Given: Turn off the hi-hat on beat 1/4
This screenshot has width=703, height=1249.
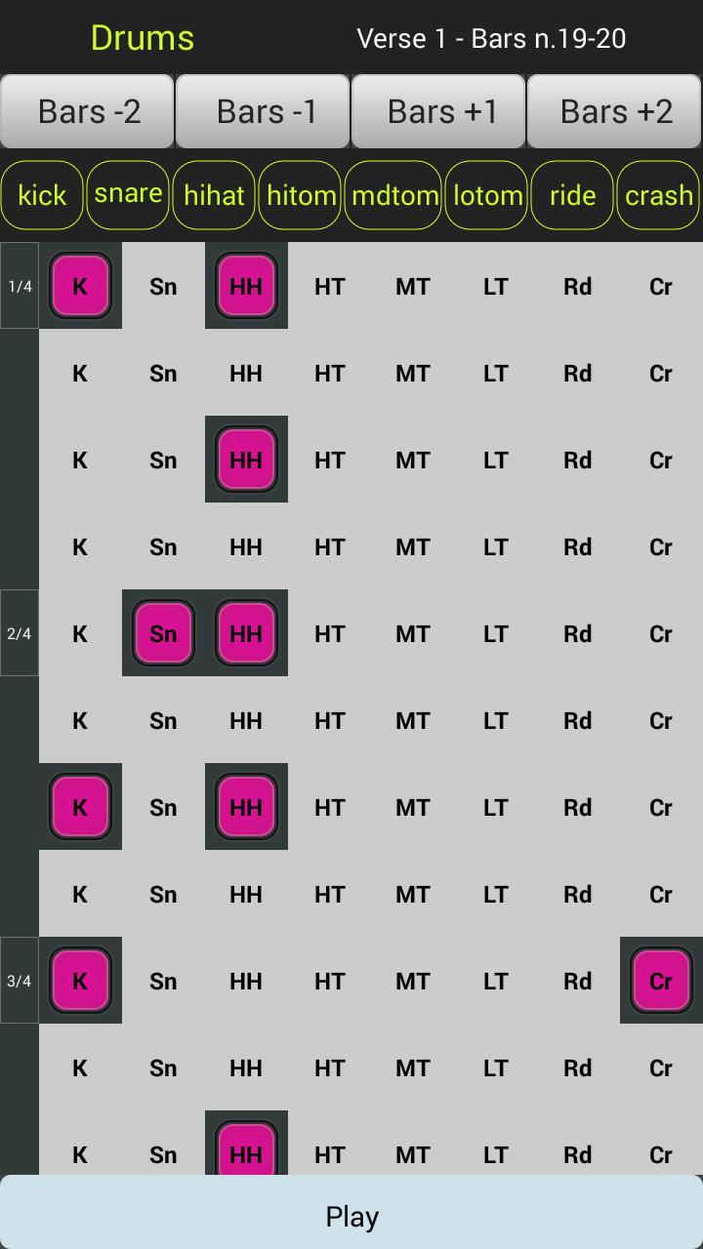Looking at the screenshot, I should click(x=246, y=286).
